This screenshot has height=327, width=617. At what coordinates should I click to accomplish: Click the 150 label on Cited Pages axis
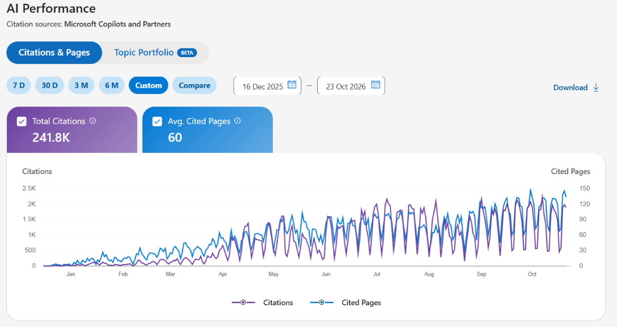[x=585, y=188]
